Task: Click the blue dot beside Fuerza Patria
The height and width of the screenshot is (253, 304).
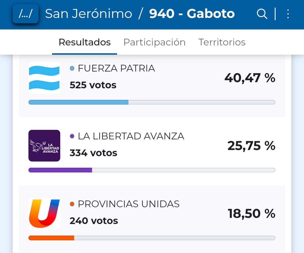Action: (x=72, y=68)
